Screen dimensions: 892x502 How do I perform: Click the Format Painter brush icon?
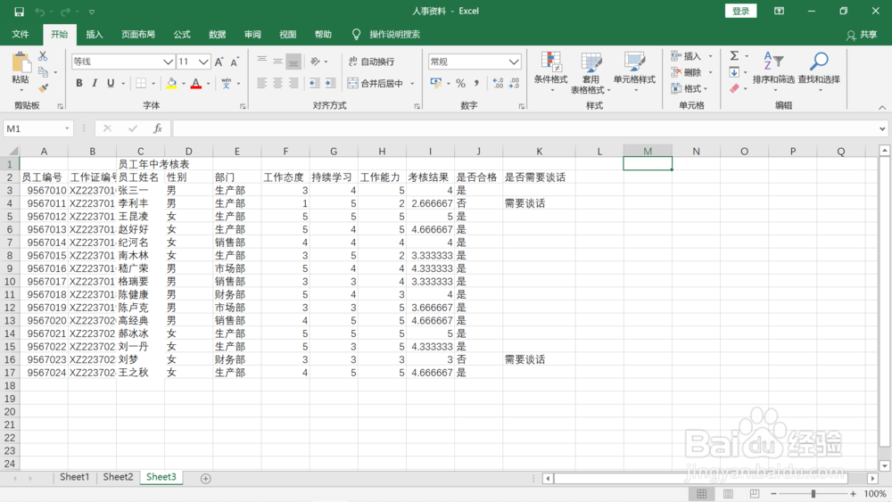pos(43,88)
